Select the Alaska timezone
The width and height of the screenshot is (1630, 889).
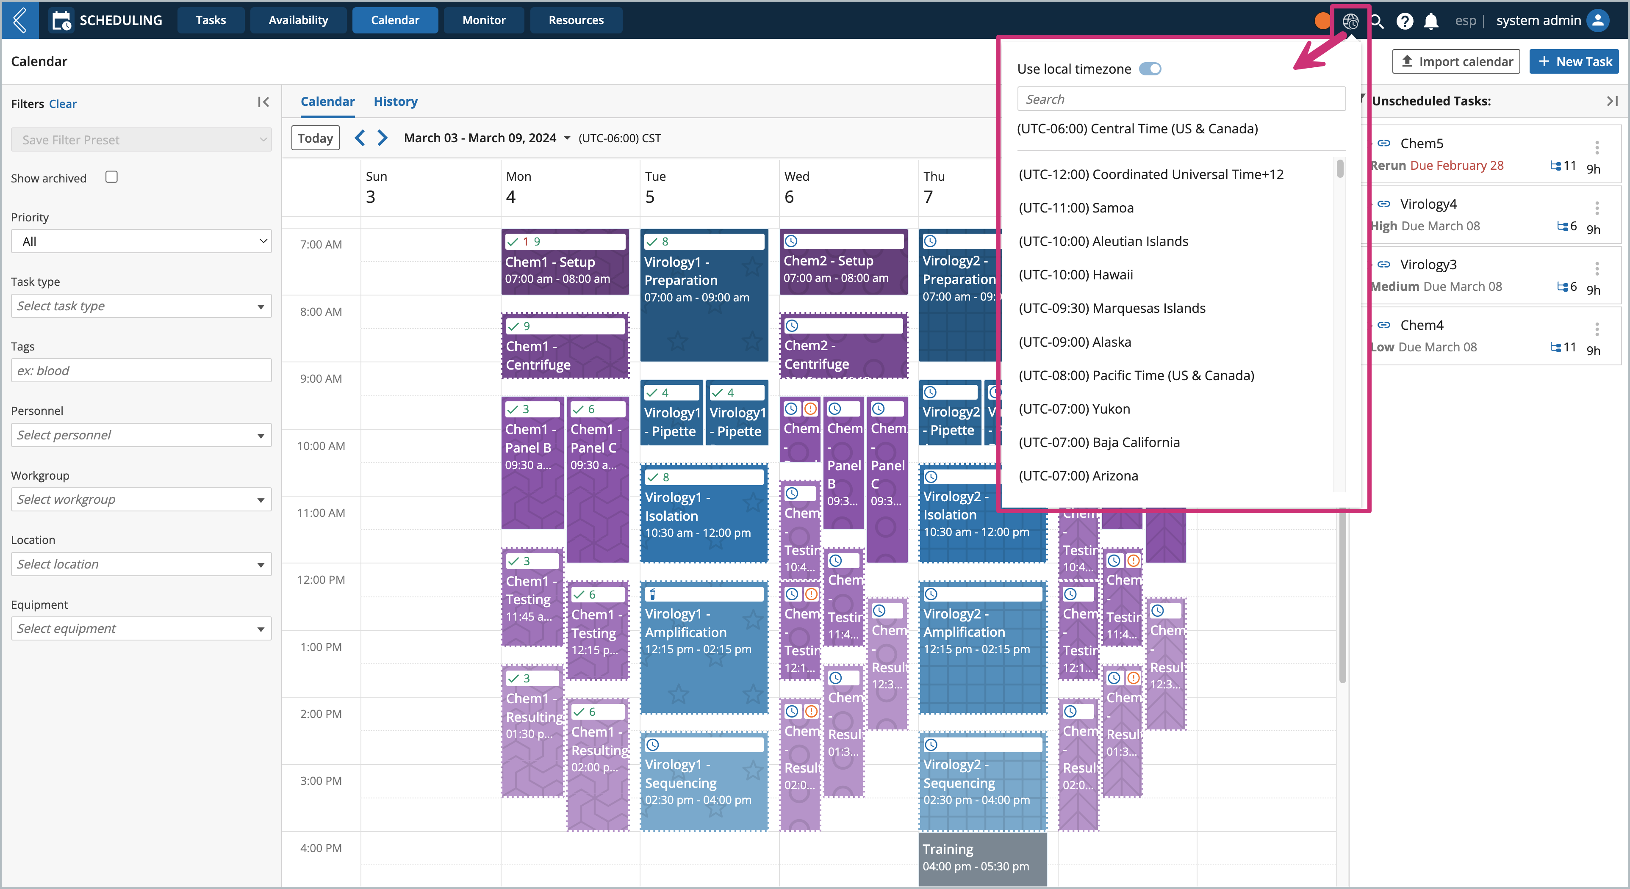point(1075,342)
